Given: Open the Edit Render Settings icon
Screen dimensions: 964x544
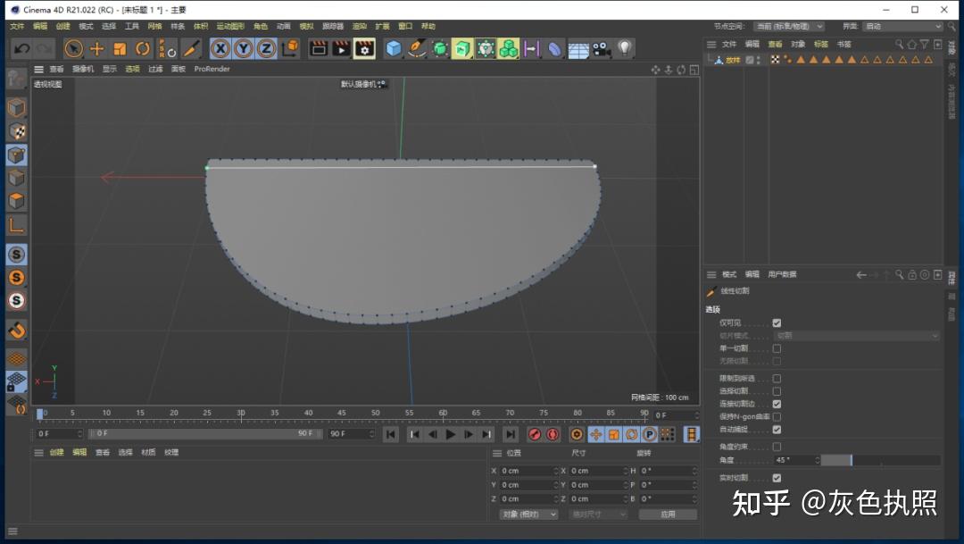Looking at the screenshot, I should tap(364, 48).
